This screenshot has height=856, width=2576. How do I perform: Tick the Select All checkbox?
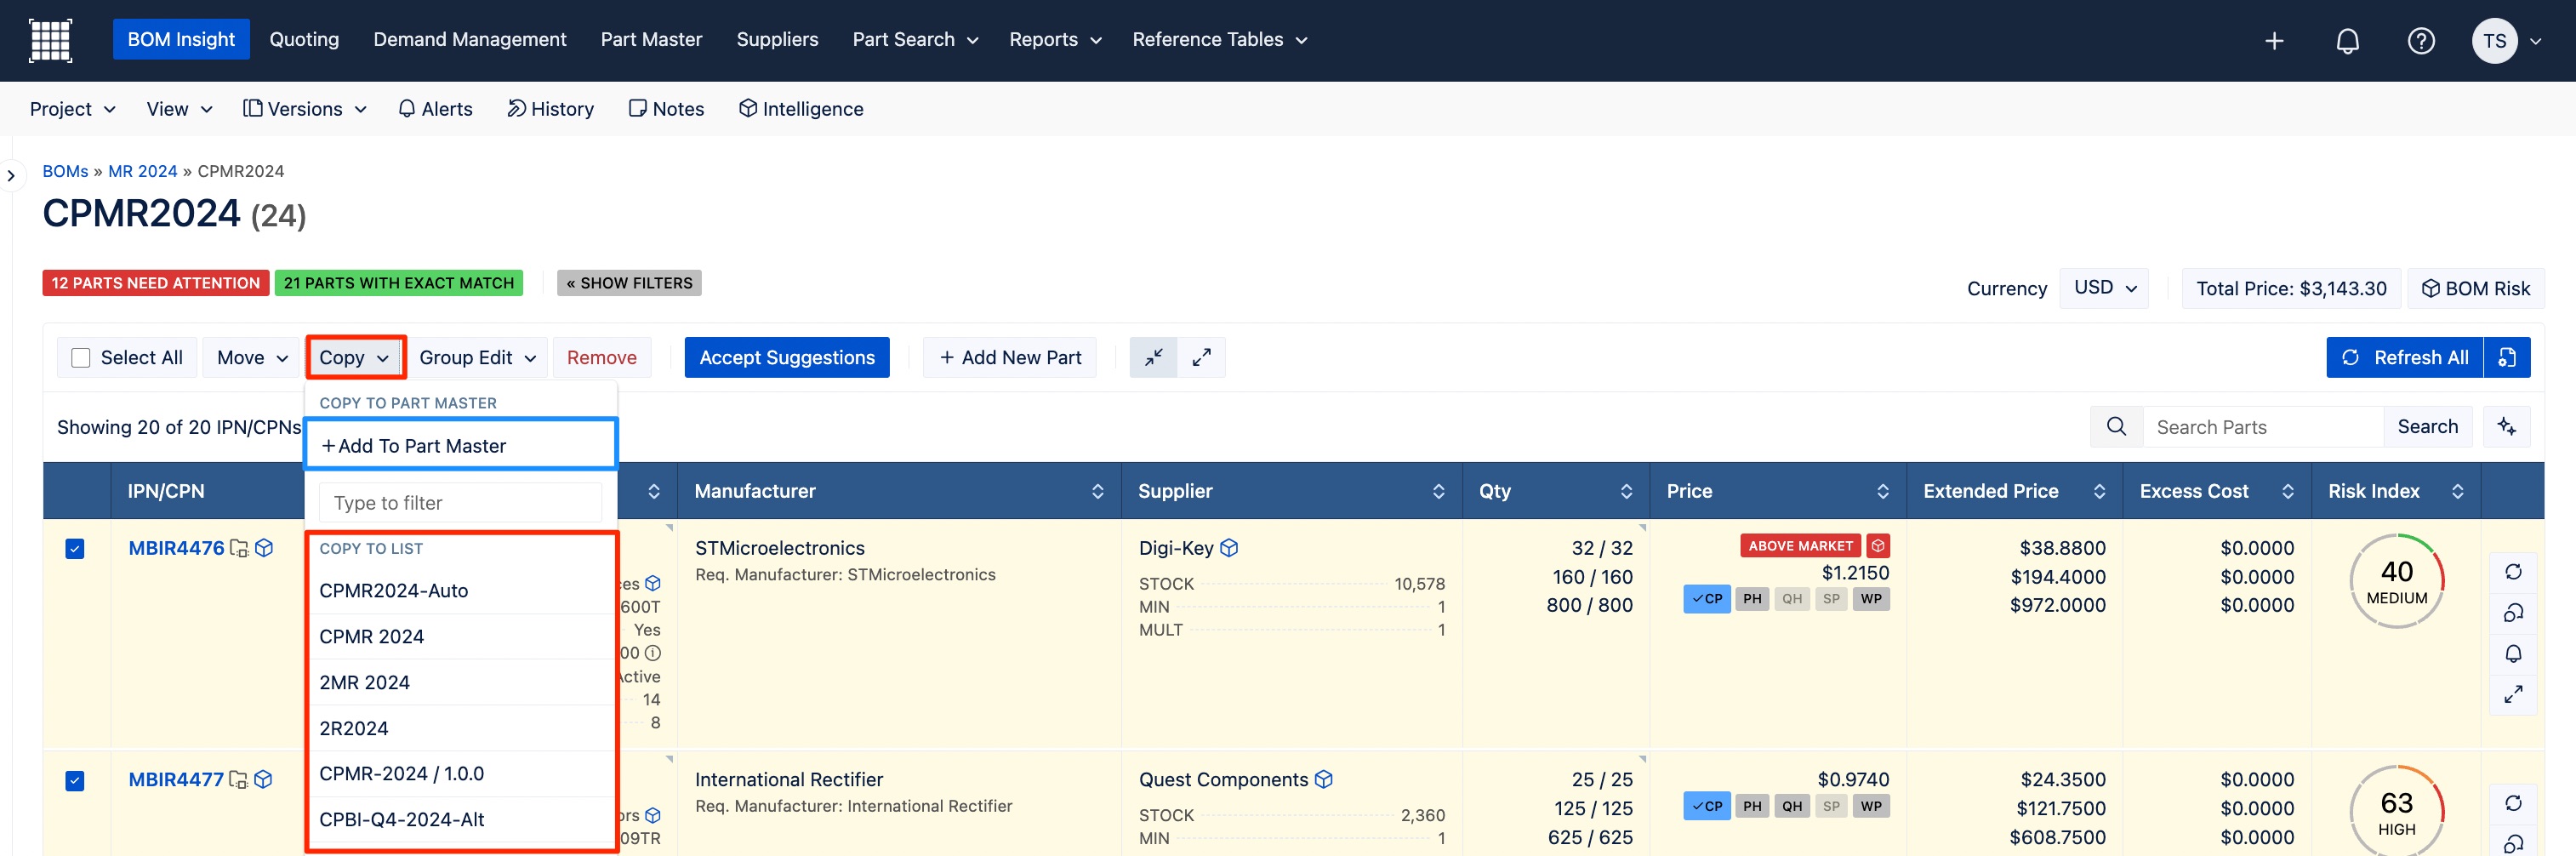[x=81, y=358]
